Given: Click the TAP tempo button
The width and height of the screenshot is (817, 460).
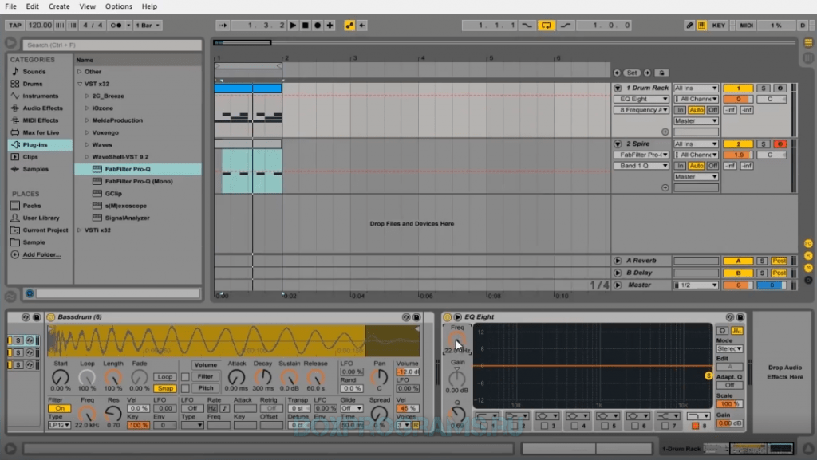Looking at the screenshot, I should [x=14, y=26].
